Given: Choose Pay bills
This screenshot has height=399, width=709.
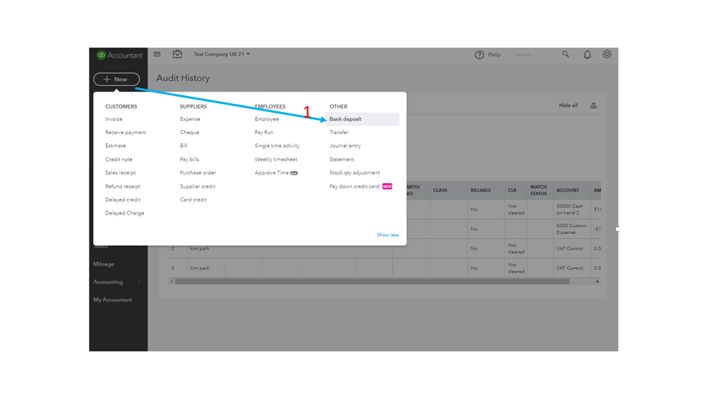Looking at the screenshot, I should pos(189,159).
